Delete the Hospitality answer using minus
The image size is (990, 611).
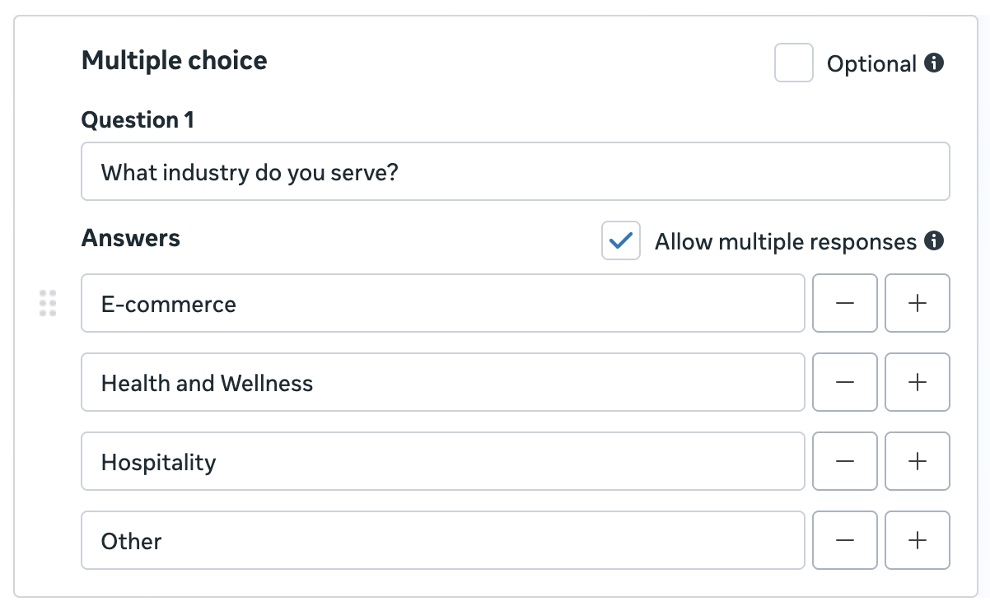pos(845,461)
